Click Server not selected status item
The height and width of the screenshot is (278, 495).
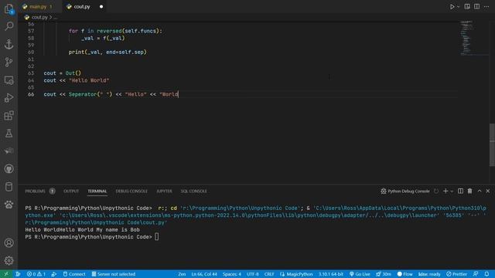point(114,274)
